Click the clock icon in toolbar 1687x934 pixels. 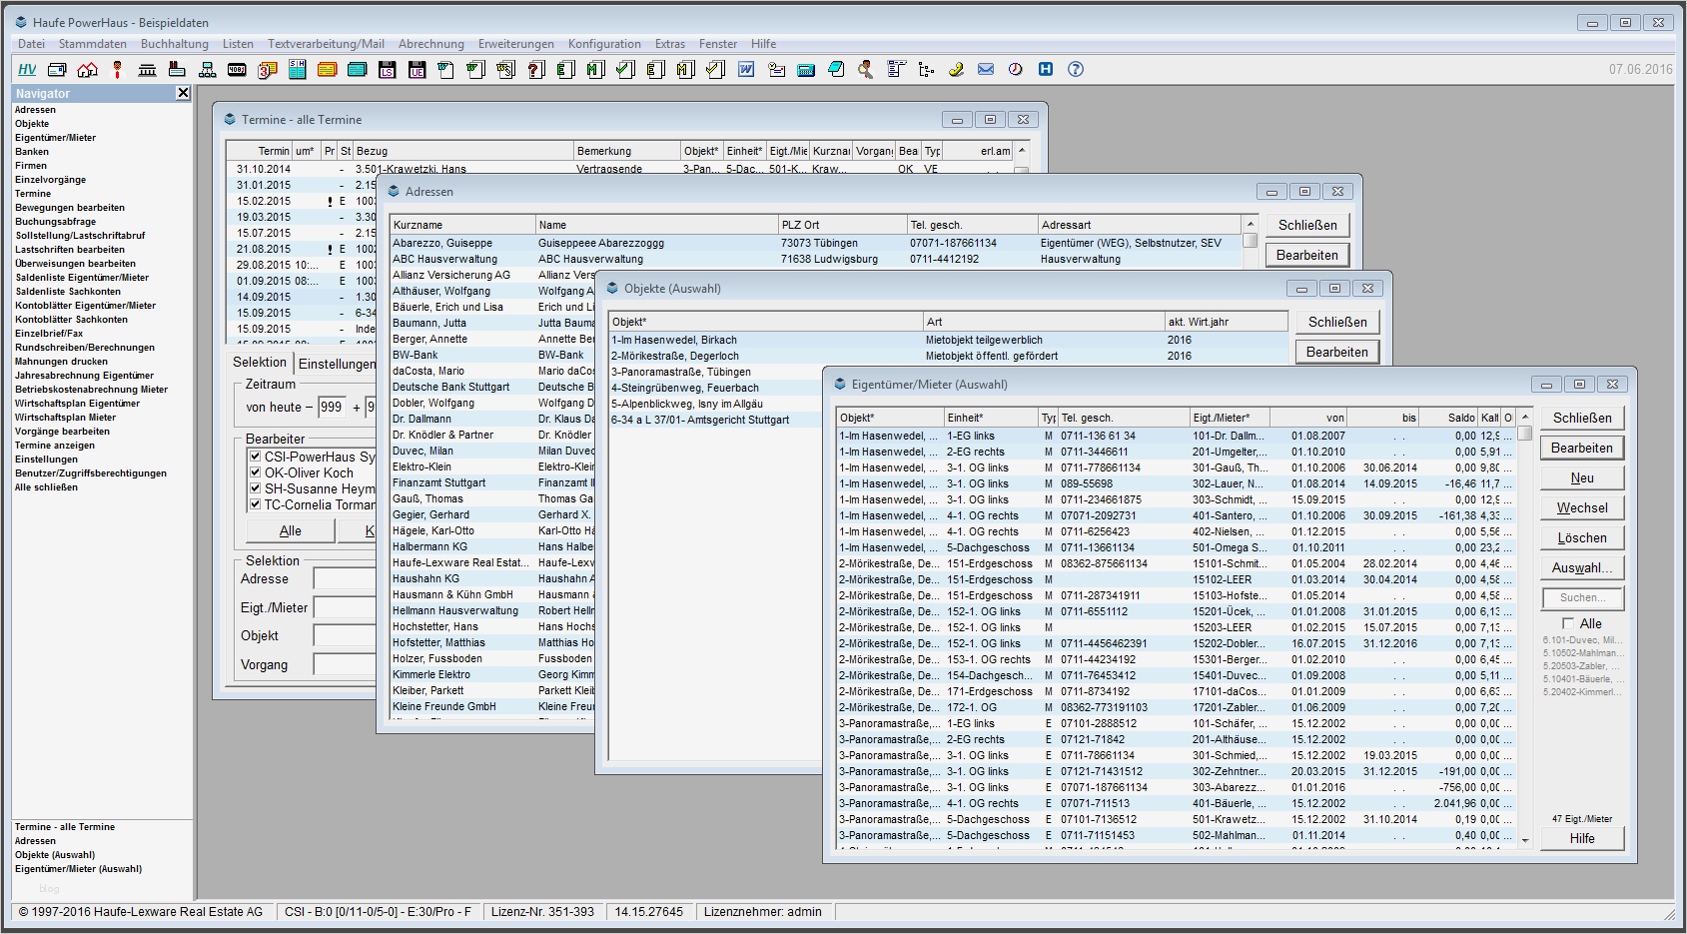click(1016, 69)
